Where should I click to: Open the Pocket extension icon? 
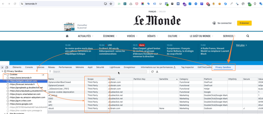137,4
